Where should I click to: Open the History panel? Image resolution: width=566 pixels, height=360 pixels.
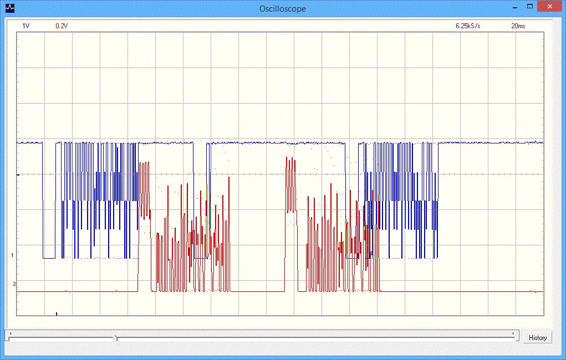pyautogui.click(x=537, y=338)
